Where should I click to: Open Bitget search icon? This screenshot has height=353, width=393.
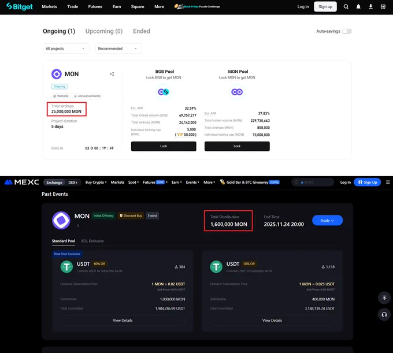tap(346, 7)
